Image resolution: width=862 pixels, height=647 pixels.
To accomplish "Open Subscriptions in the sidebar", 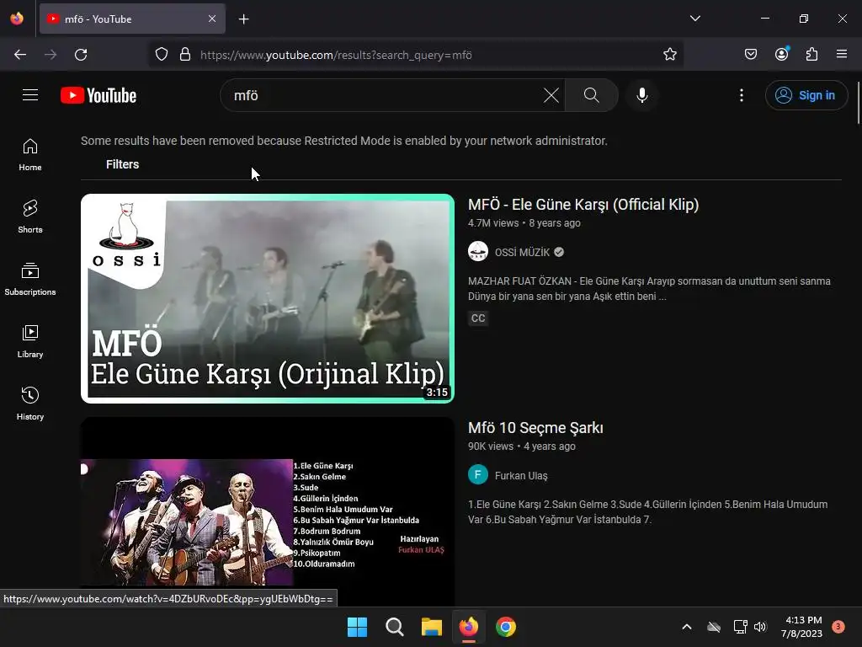I will (30, 279).
